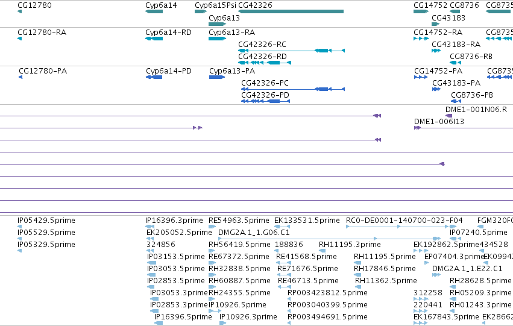Select EST RH17846.5prime

357,275
